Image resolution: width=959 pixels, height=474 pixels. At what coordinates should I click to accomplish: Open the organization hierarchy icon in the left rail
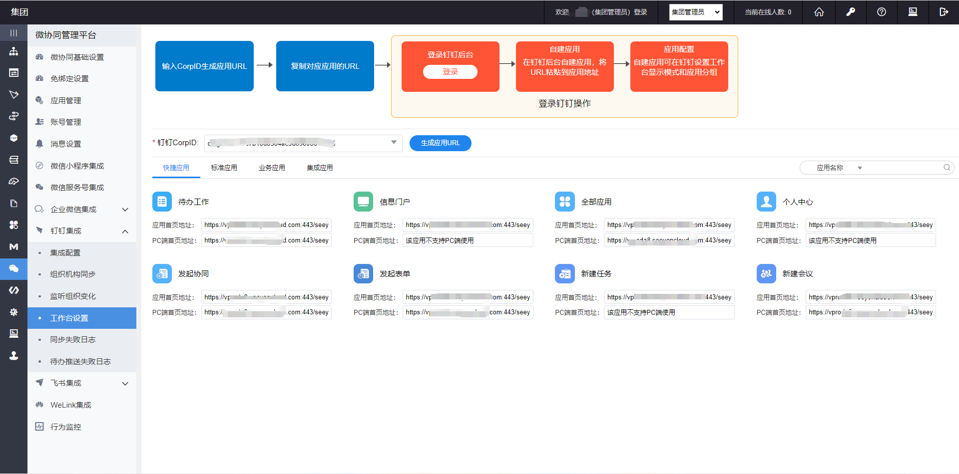pyautogui.click(x=13, y=51)
